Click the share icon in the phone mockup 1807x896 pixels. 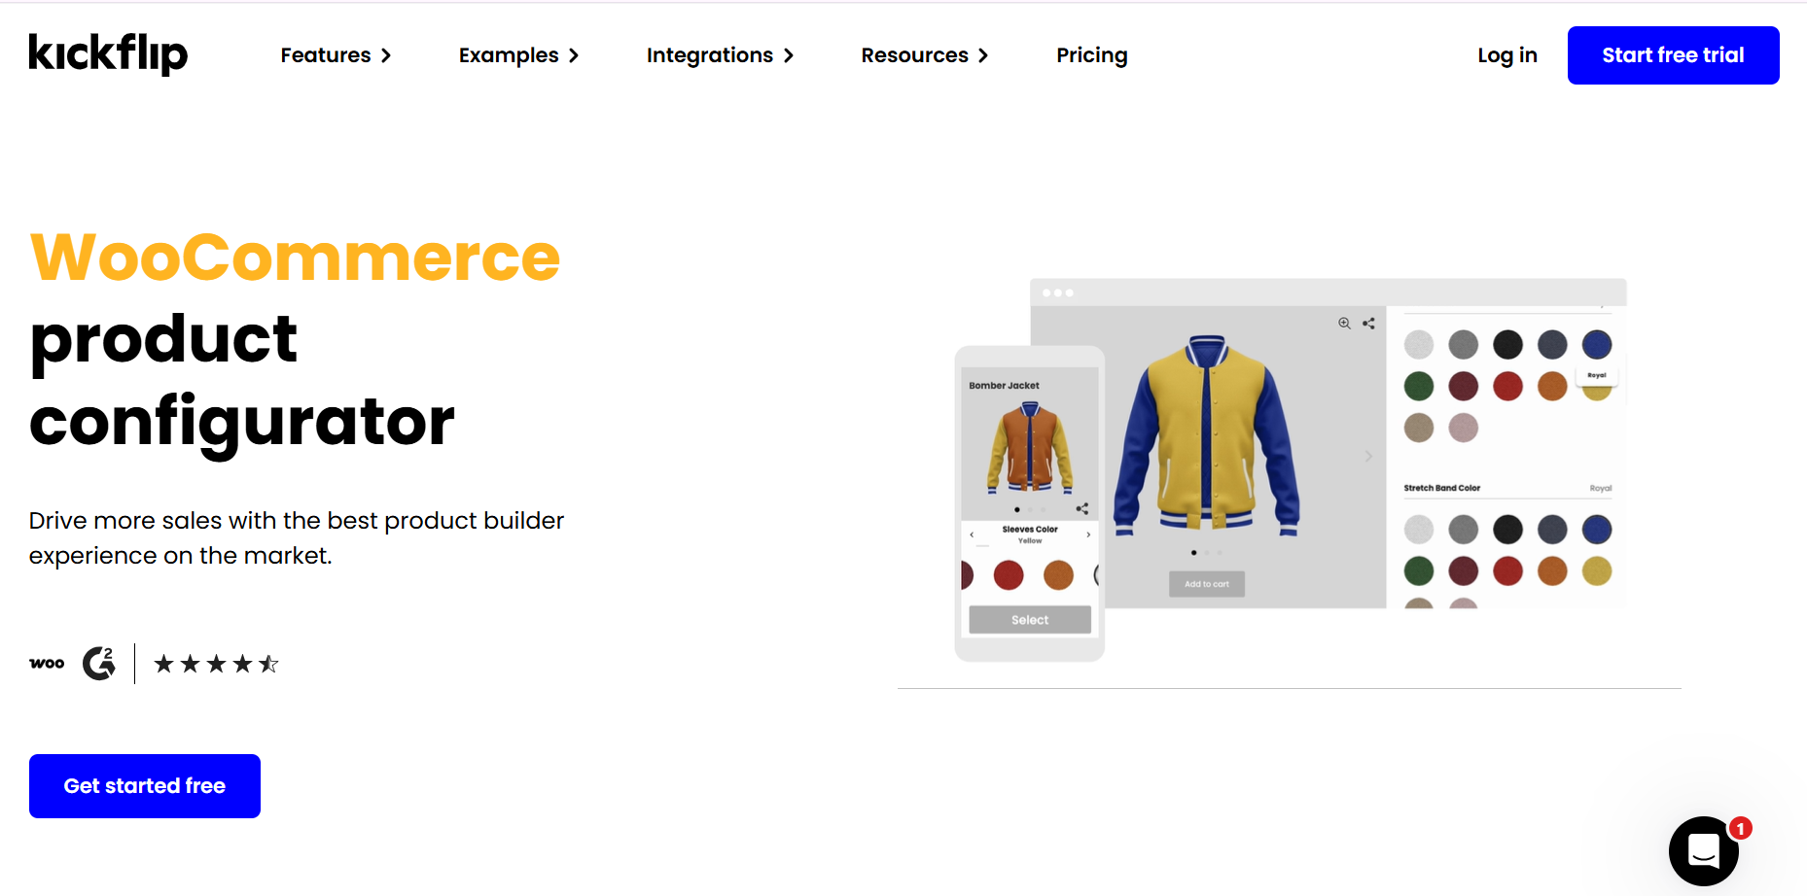(1081, 508)
